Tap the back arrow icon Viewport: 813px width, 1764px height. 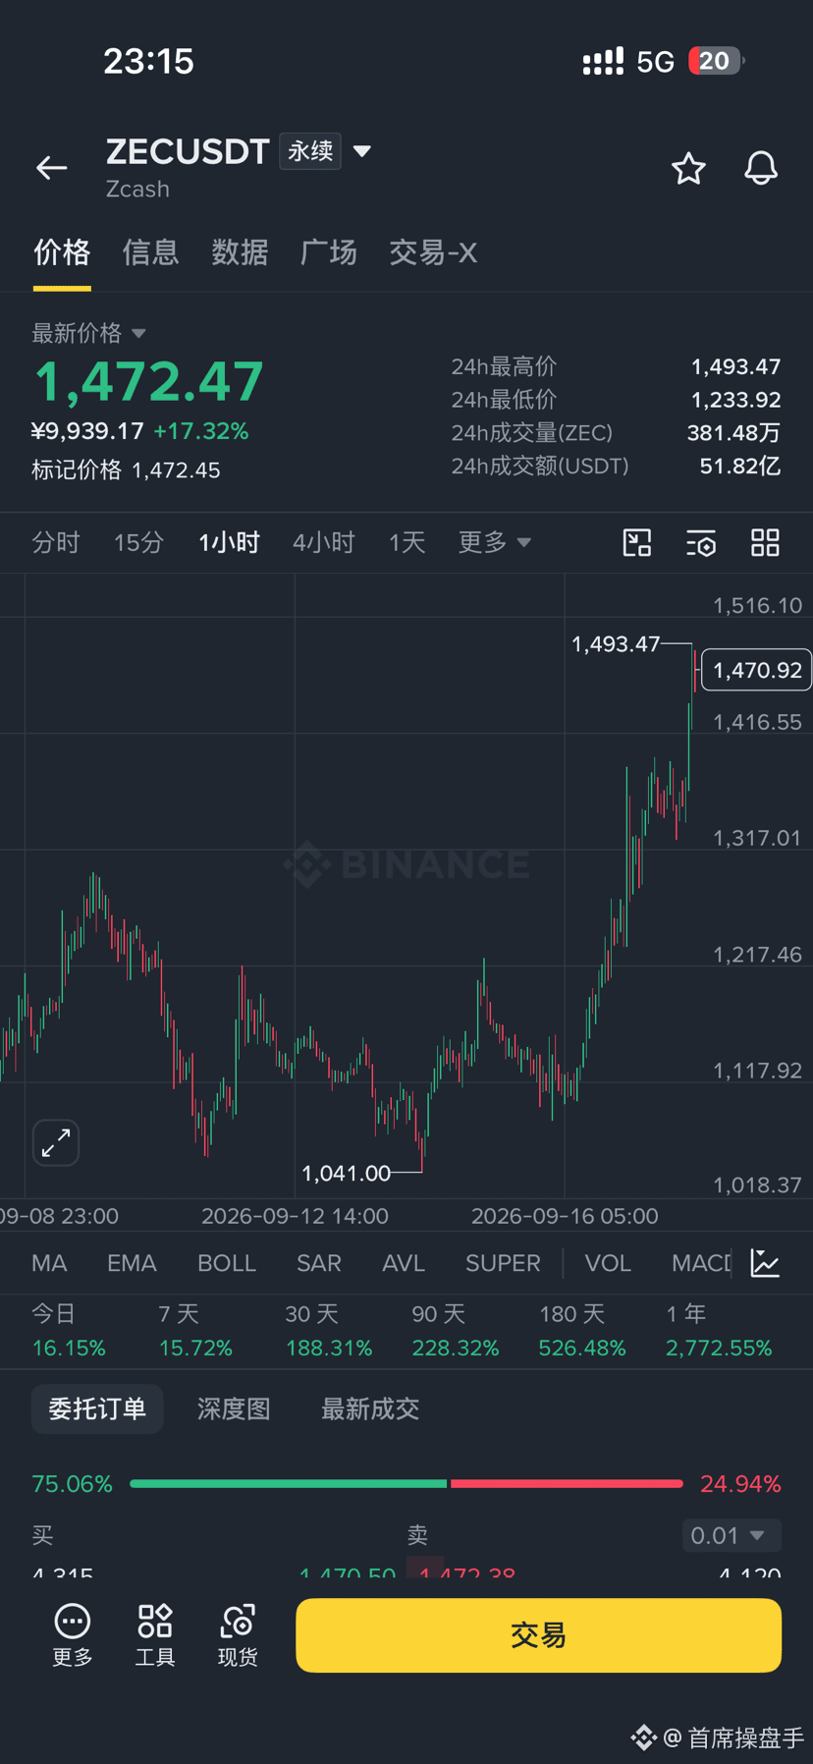pyautogui.click(x=52, y=168)
